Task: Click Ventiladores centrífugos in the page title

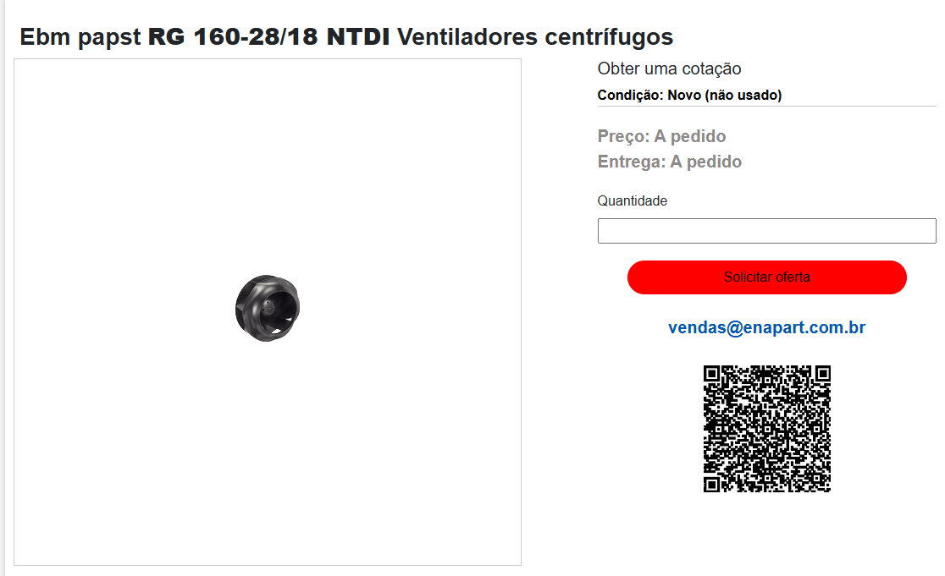Action: (x=535, y=36)
